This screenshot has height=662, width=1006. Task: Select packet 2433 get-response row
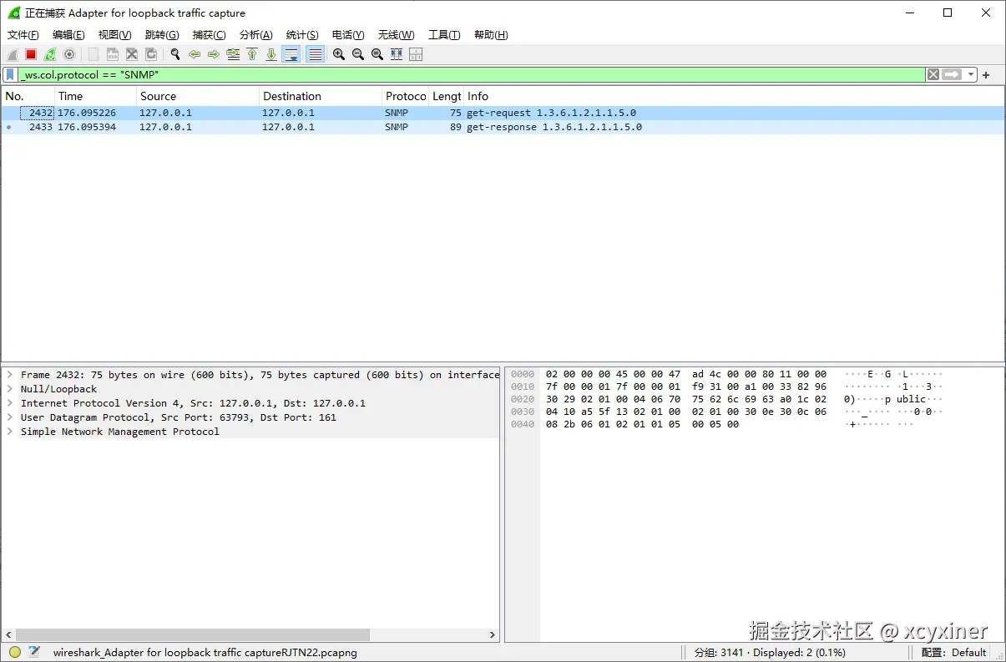503,127
